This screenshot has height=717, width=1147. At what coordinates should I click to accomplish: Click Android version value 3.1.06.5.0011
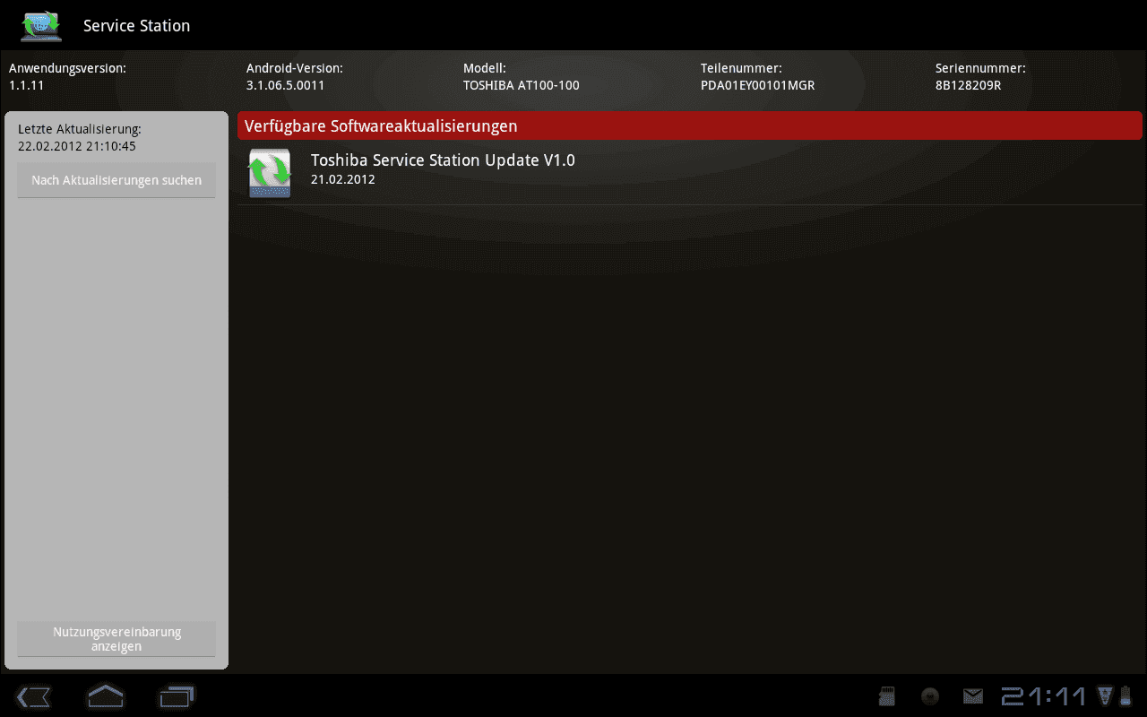tap(285, 85)
